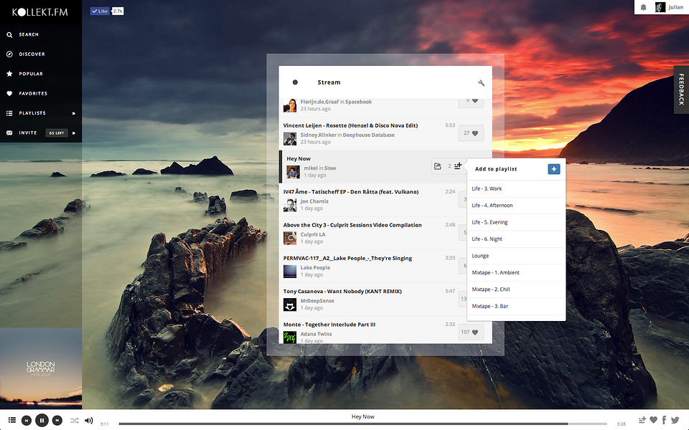Image resolution: width=689 pixels, height=430 pixels.
Task: Open MrDeepSense profile link
Action: (317, 301)
